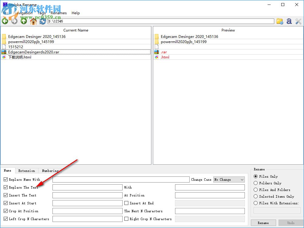304x228 pixels.
Task: Click the Insert At Start input field
Action: coord(87,203)
